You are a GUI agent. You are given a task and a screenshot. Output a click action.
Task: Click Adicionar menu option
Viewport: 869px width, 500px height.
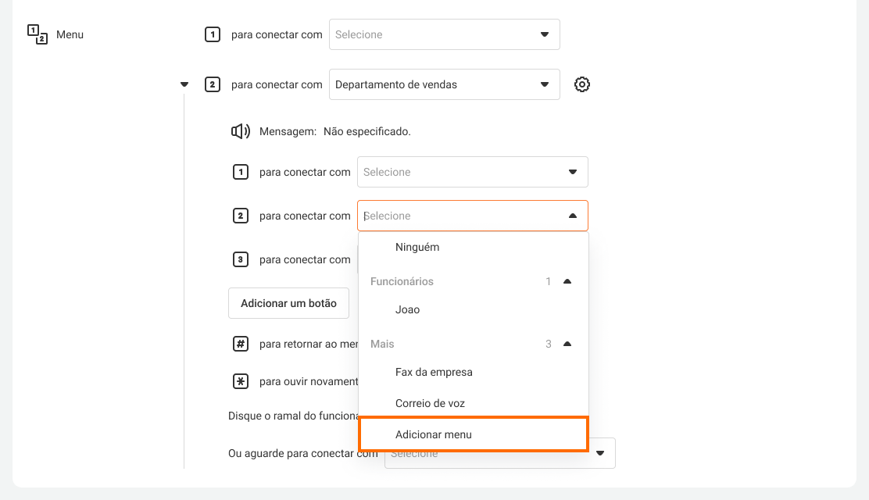pyautogui.click(x=434, y=434)
